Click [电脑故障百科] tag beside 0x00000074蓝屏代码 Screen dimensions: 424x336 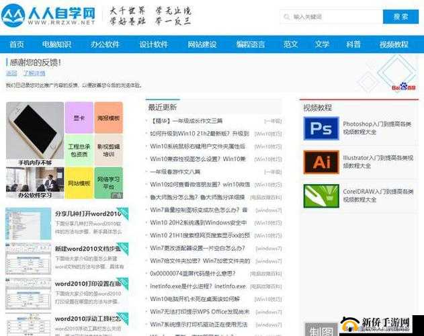point(266,274)
